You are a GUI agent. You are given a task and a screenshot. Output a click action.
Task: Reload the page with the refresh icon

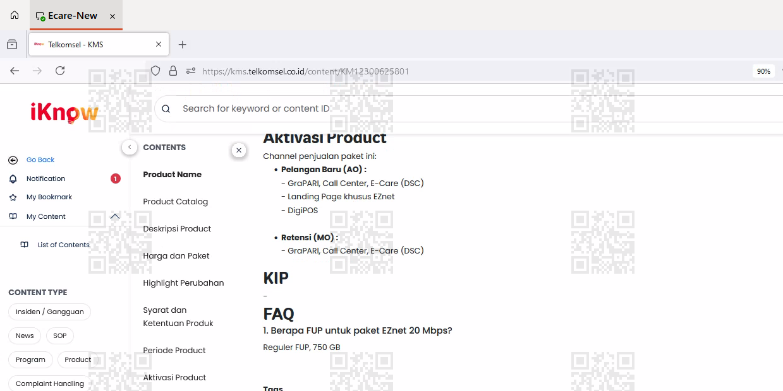(x=60, y=71)
